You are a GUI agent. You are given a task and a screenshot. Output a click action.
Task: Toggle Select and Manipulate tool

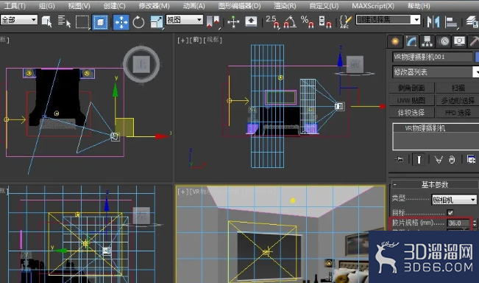[233, 22]
